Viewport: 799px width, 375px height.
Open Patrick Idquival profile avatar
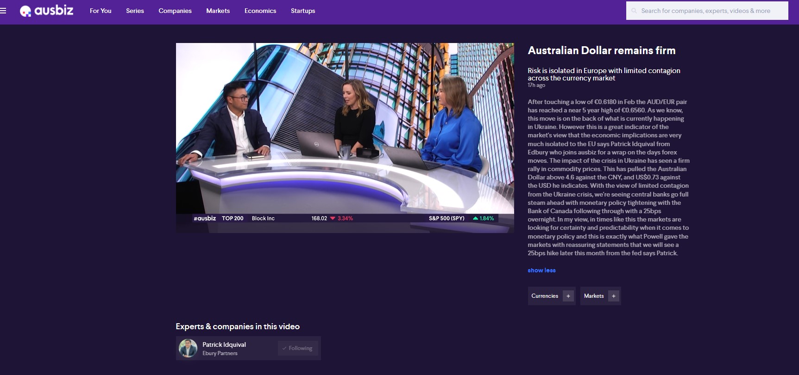[x=188, y=348]
